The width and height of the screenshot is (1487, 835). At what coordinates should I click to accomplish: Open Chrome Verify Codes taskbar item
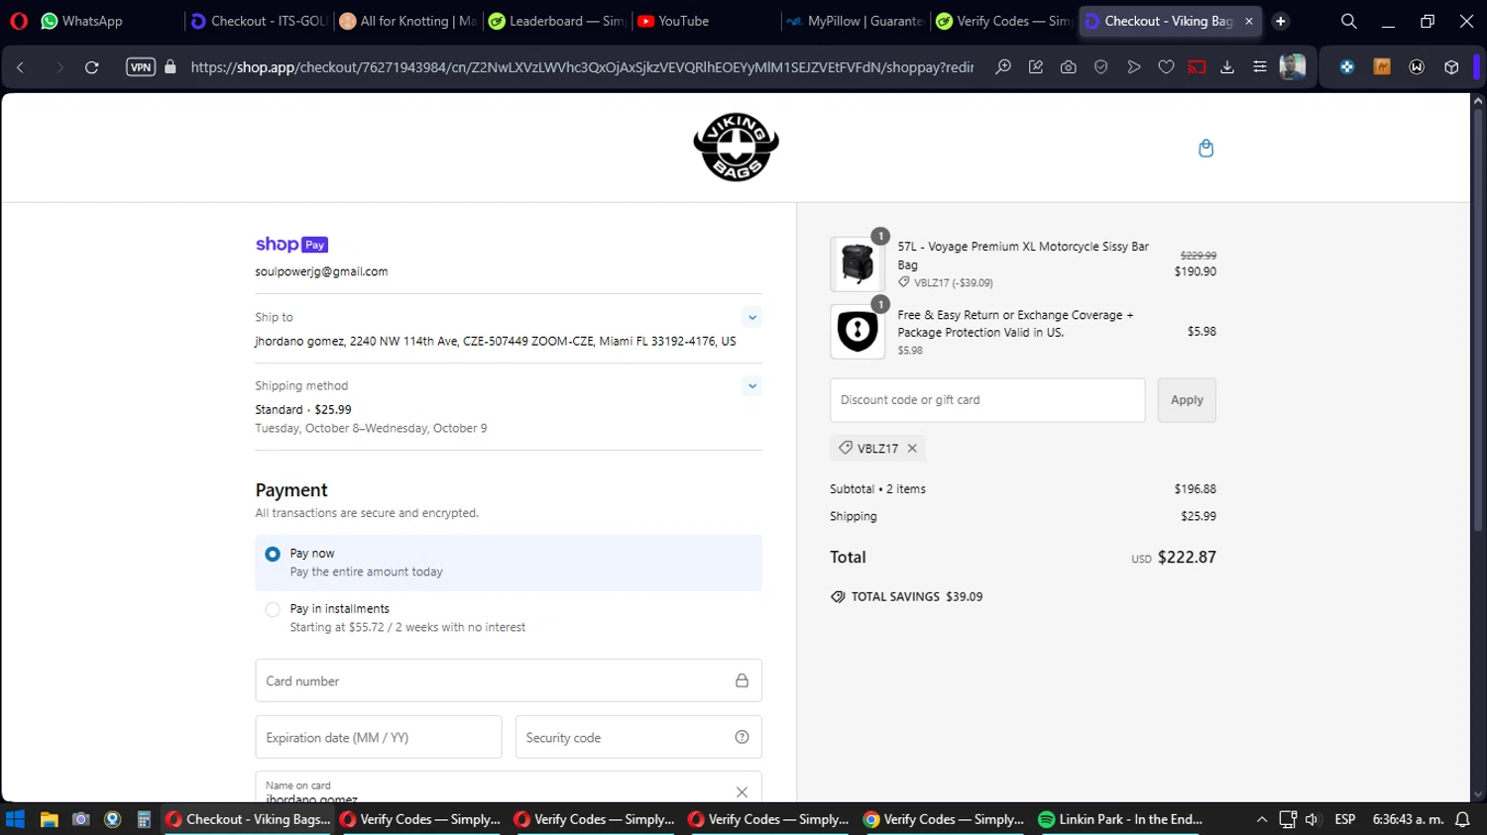944,819
